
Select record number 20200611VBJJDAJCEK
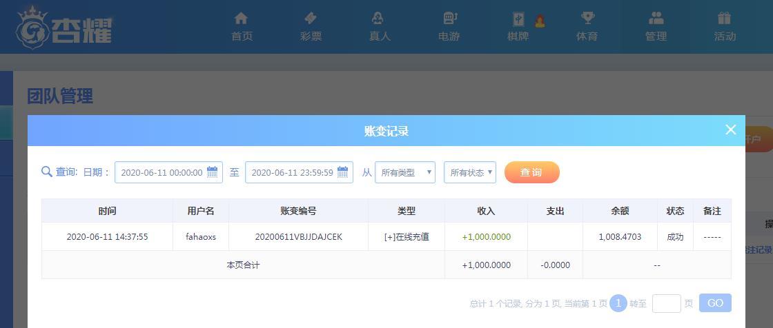298,237
